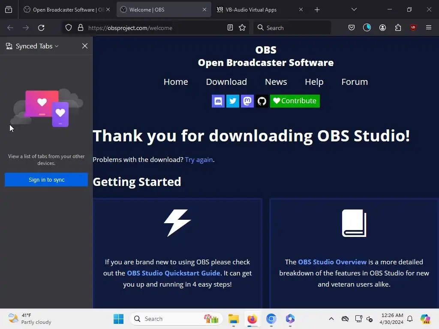Click the green Contribute button
The image size is (439, 329).
click(295, 101)
